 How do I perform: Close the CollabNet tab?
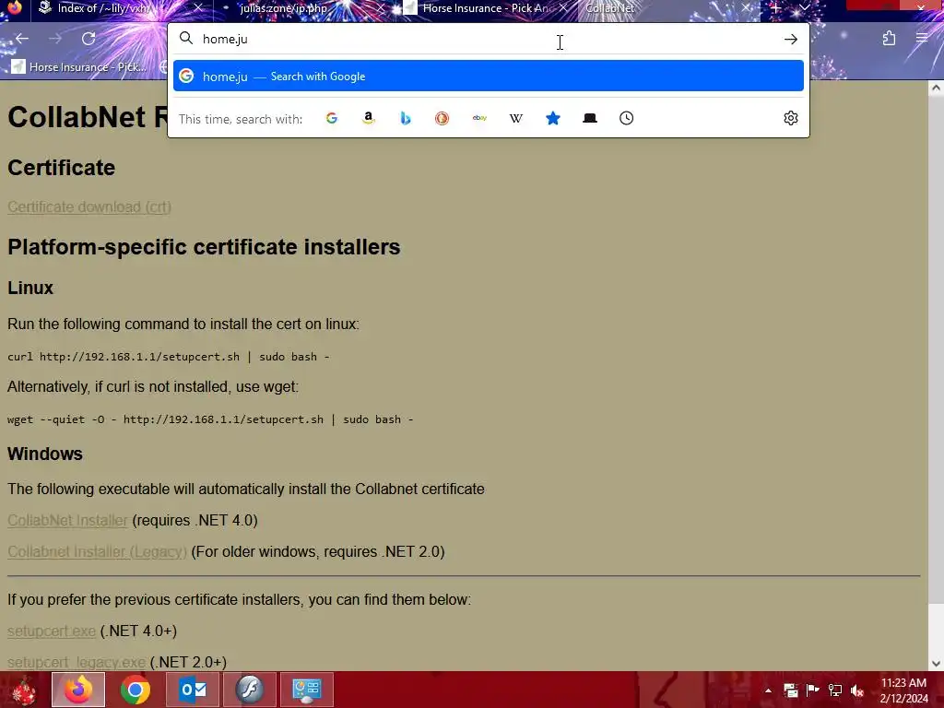(x=746, y=8)
